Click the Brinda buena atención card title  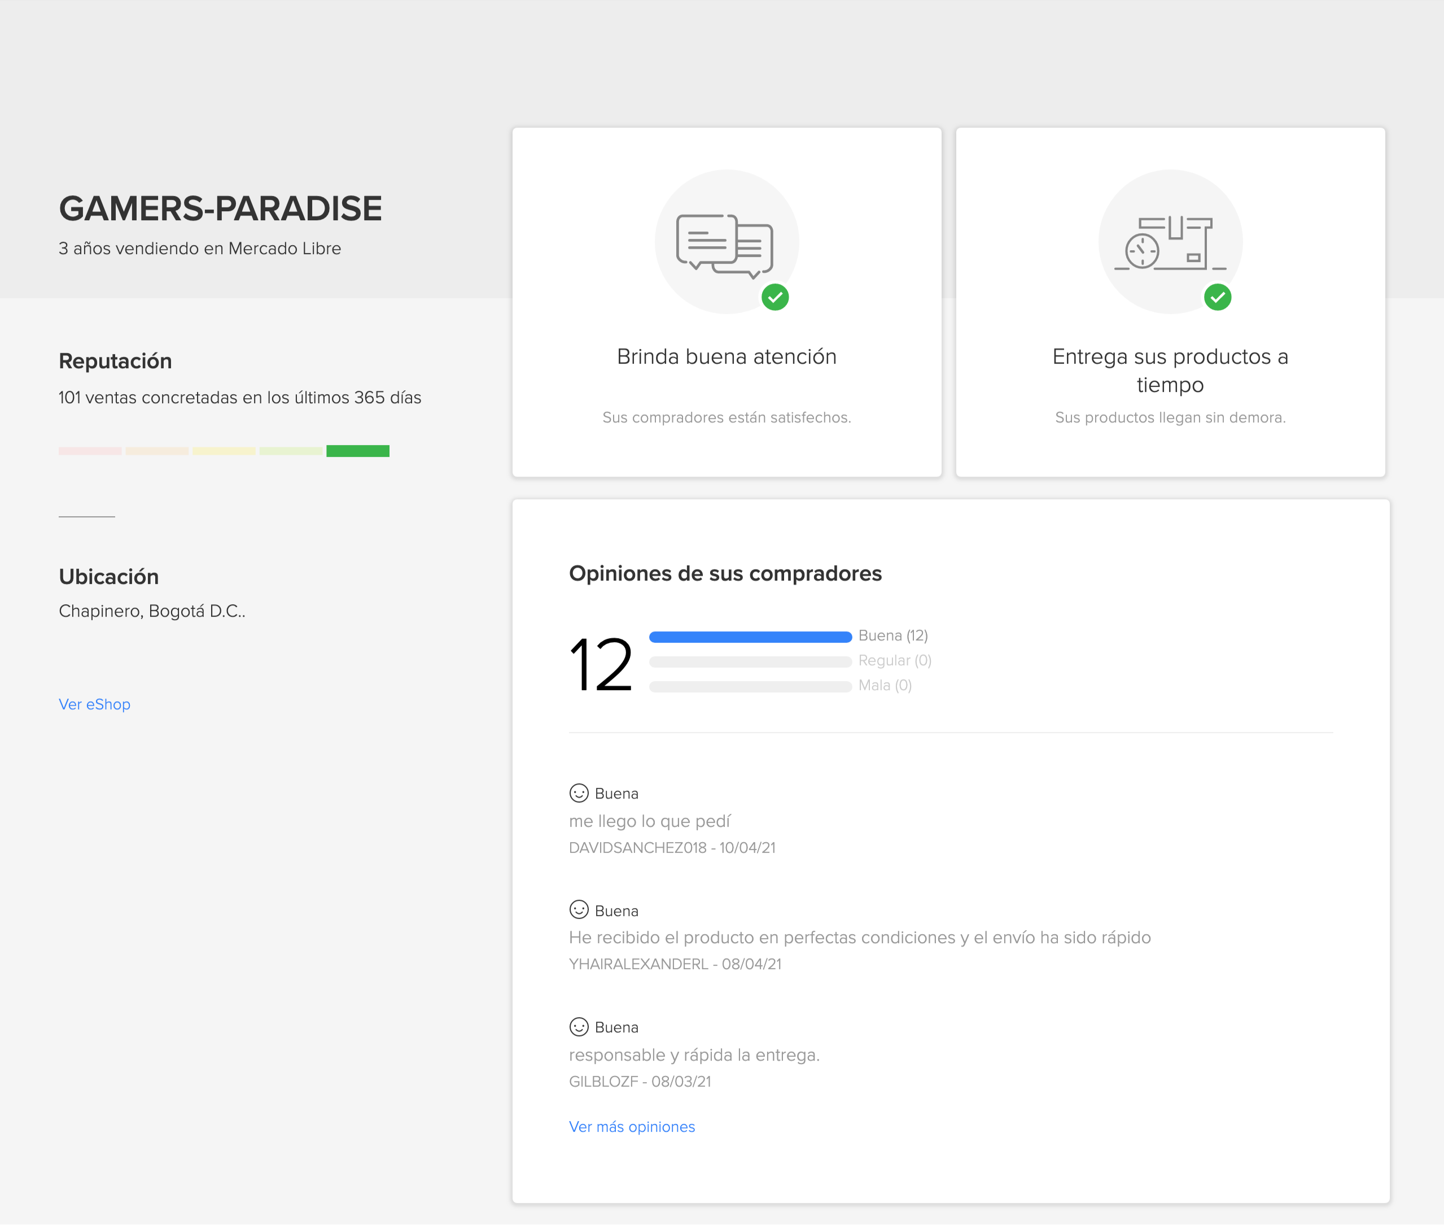[x=726, y=356]
